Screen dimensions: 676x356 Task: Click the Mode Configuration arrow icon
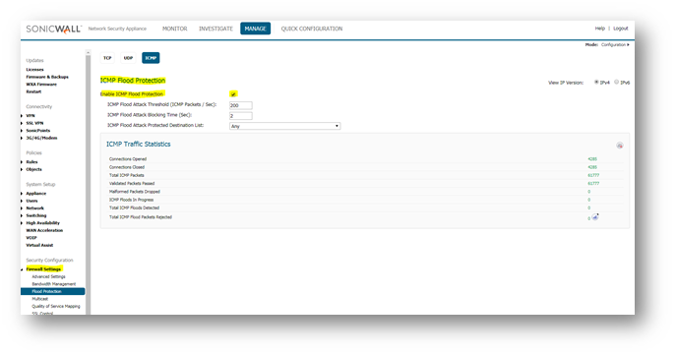(628, 45)
